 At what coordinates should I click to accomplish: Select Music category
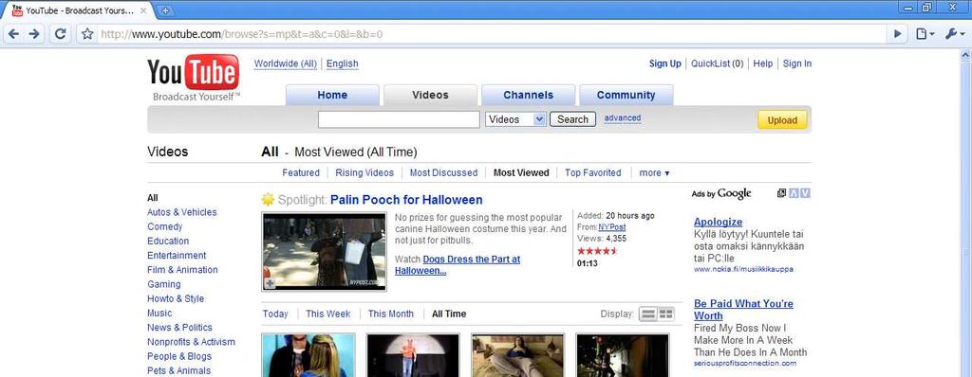(x=159, y=314)
